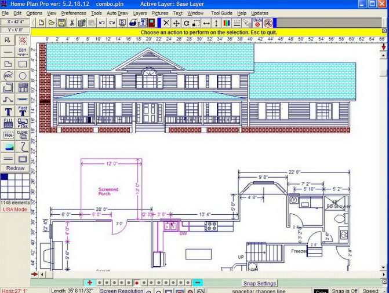This screenshot has width=389, height=293.
Task: Undo with the left curved arrow
Action: [101, 23]
